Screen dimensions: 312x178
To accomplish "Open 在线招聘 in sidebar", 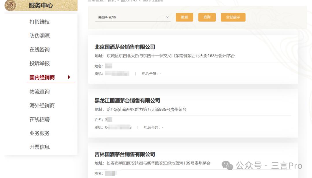I will (x=40, y=119).
